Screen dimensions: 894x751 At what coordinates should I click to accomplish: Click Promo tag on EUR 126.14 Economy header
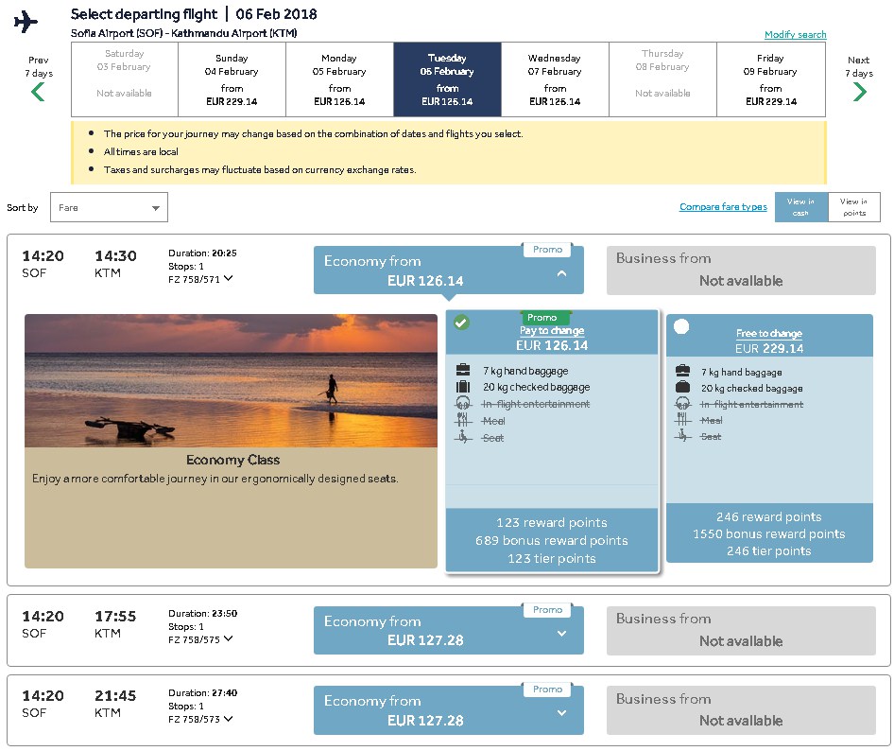547,250
